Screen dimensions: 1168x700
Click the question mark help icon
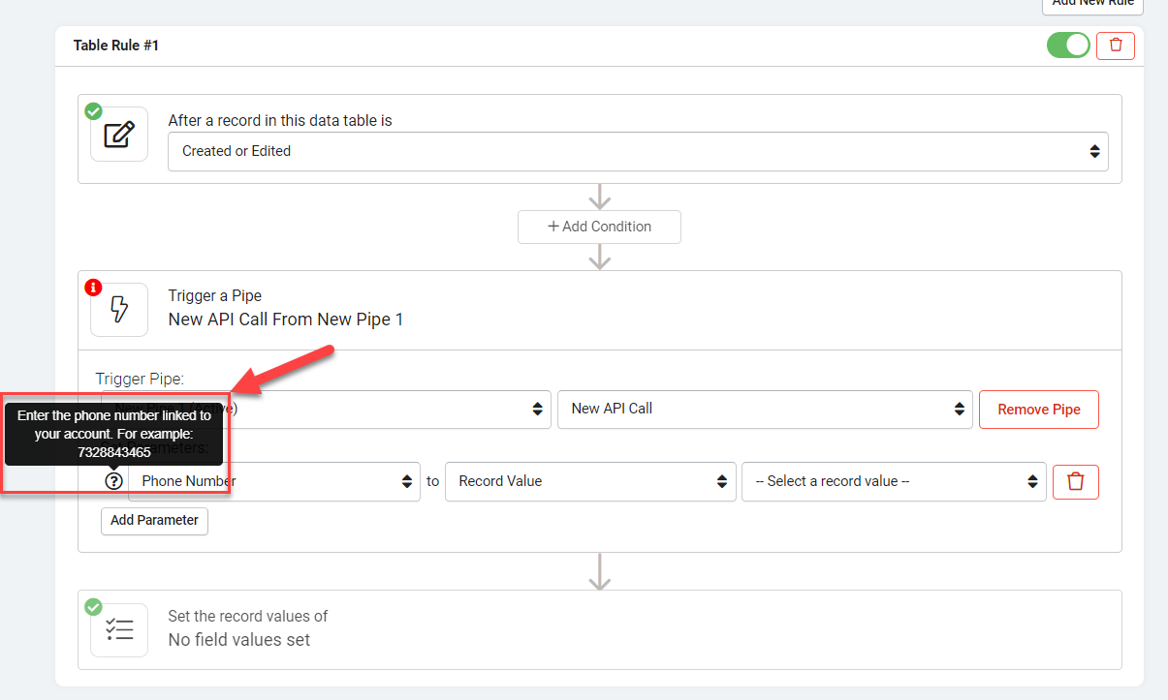click(x=114, y=481)
